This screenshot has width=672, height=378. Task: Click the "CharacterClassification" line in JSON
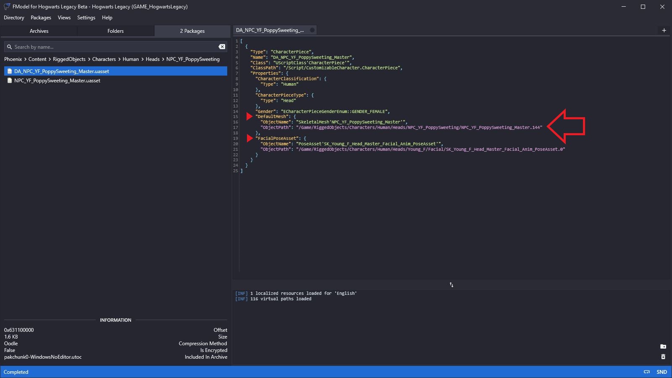pos(291,79)
